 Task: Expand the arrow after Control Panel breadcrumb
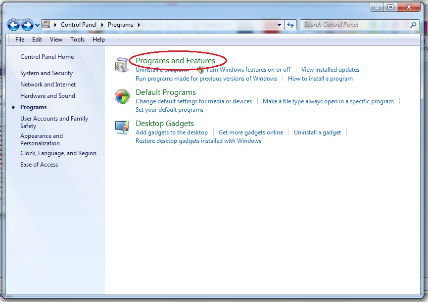point(102,25)
